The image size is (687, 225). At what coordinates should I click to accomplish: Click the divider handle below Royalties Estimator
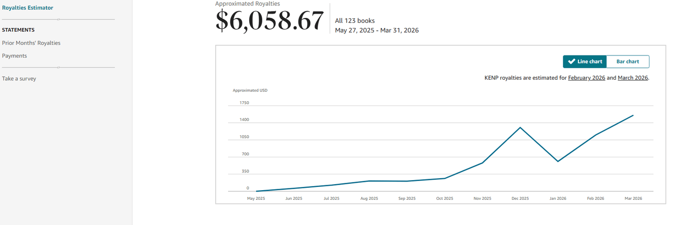pos(59,20)
